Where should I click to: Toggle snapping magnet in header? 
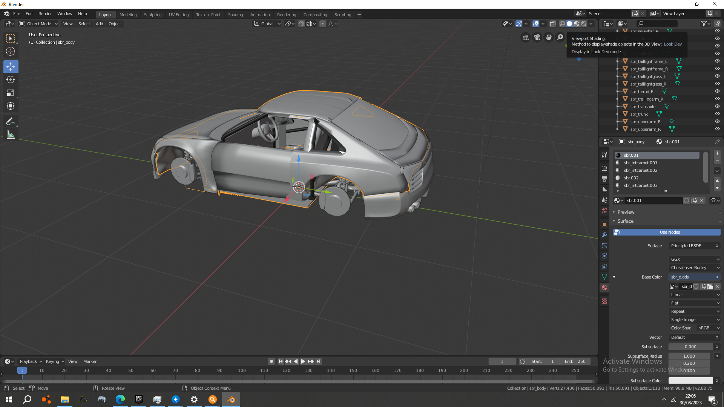pyautogui.click(x=301, y=24)
